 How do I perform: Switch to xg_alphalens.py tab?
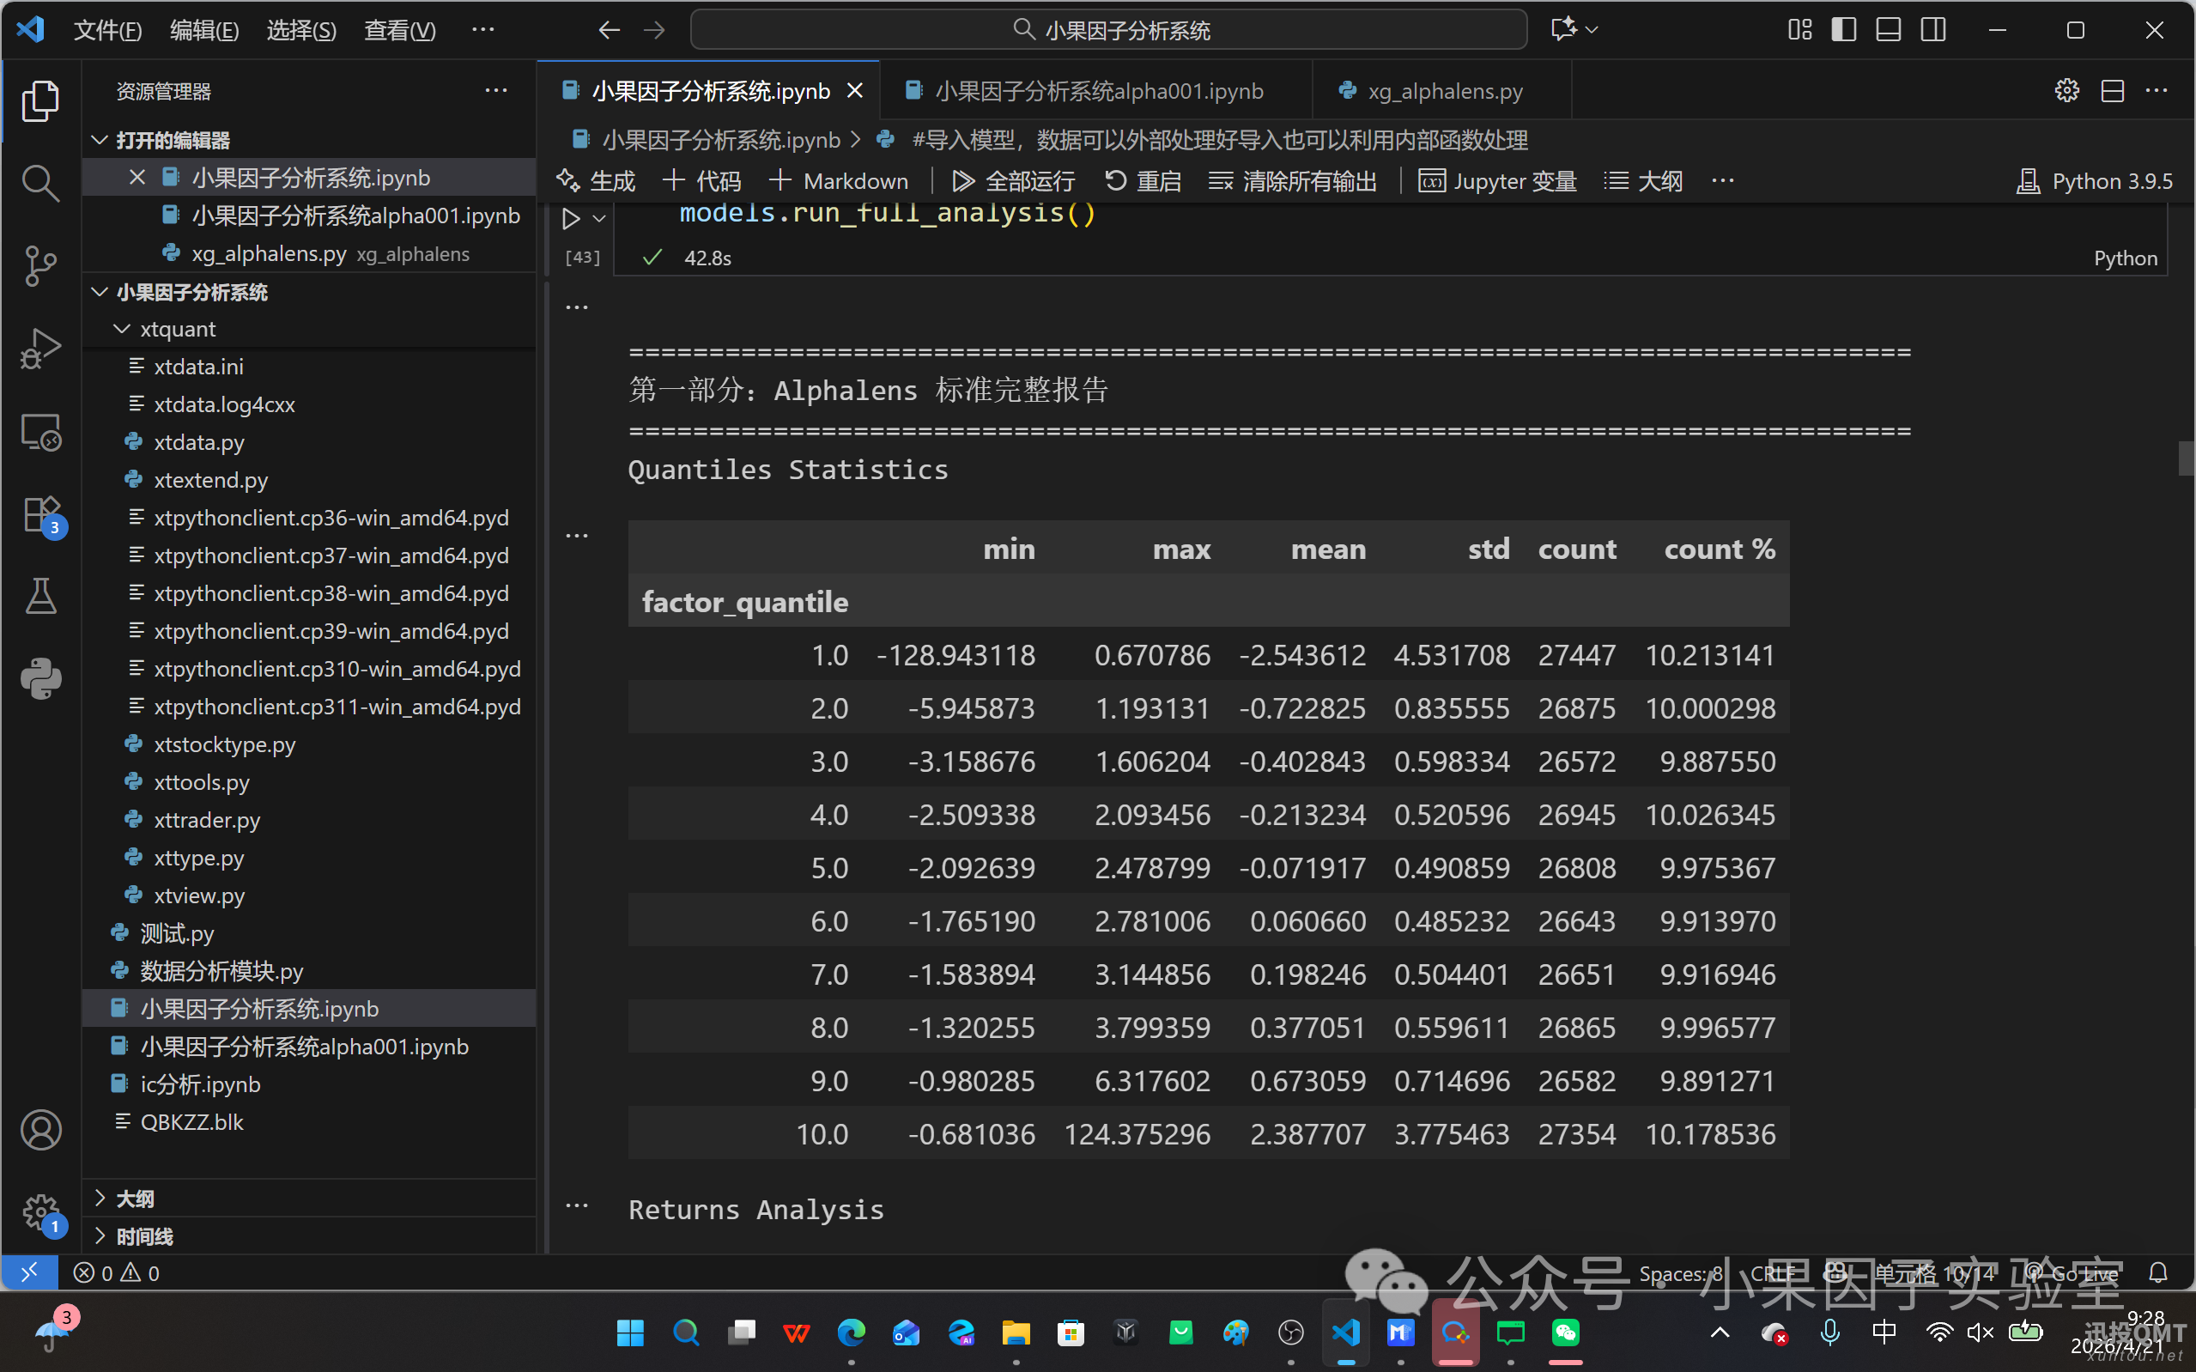tap(1443, 91)
